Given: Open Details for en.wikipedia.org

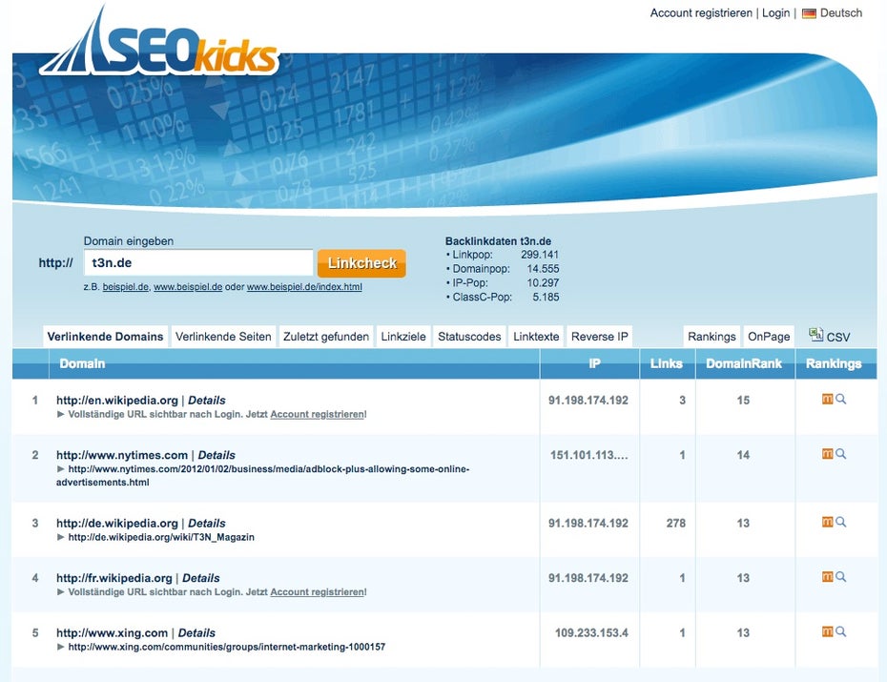Looking at the screenshot, I should [206, 401].
